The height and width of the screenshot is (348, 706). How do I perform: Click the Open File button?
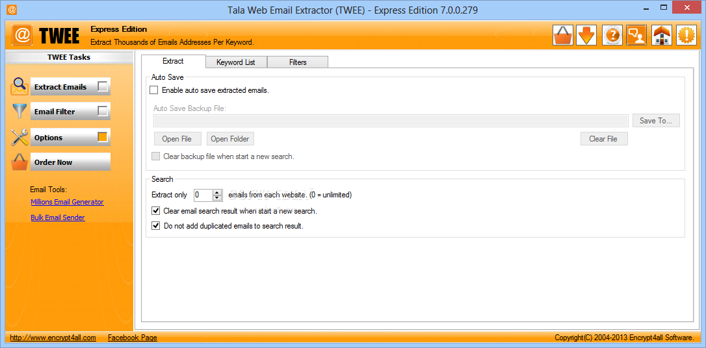[177, 139]
